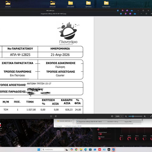Click the second image-compare icon in bottom bar
This screenshot has width=152, height=152.
(x=56, y=116)
